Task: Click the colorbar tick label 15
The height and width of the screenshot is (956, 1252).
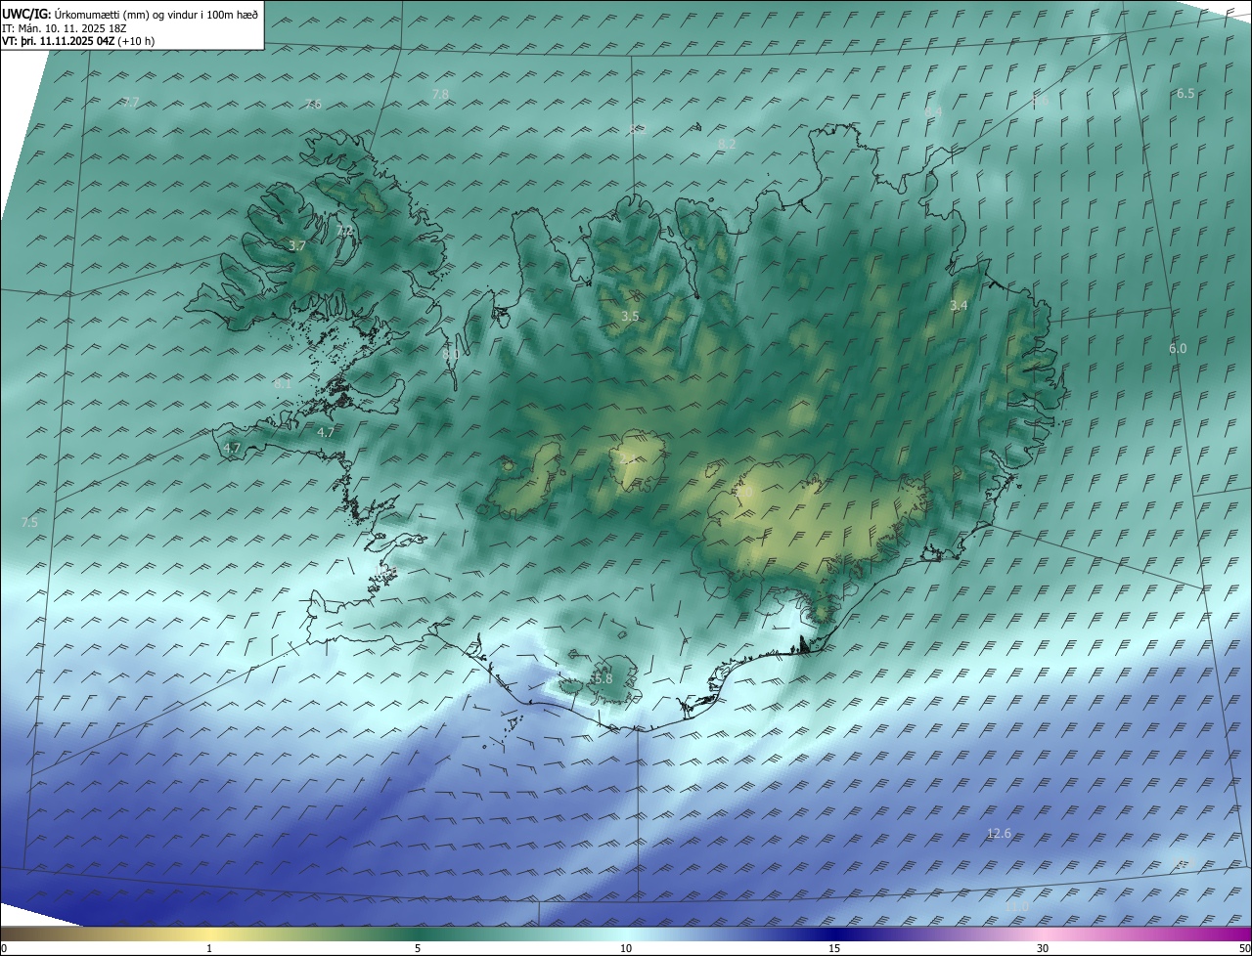Action: (834, 948)
